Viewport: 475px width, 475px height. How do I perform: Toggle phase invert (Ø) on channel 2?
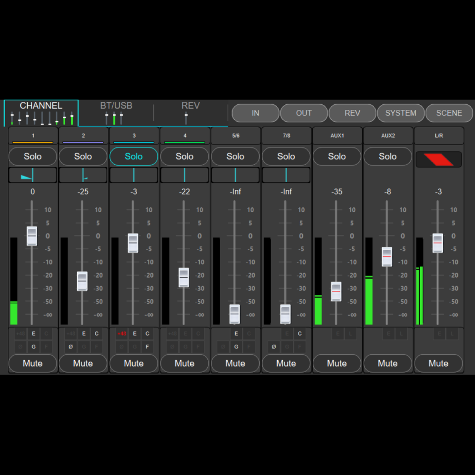(71, 346)
